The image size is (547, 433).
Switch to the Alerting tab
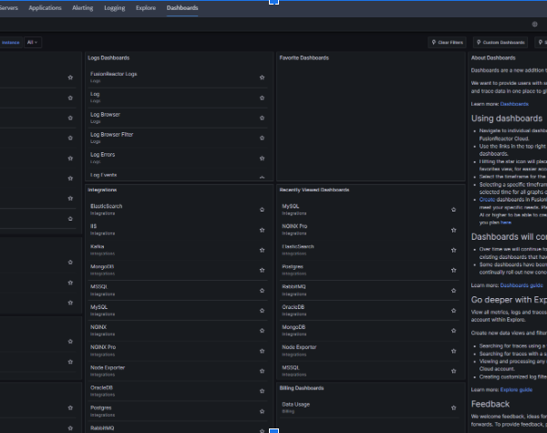click(x=83, y=7)
